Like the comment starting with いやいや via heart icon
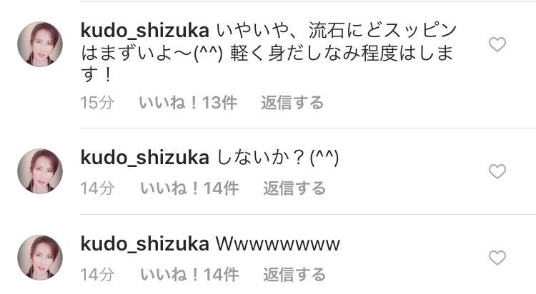 click(497, 44)
